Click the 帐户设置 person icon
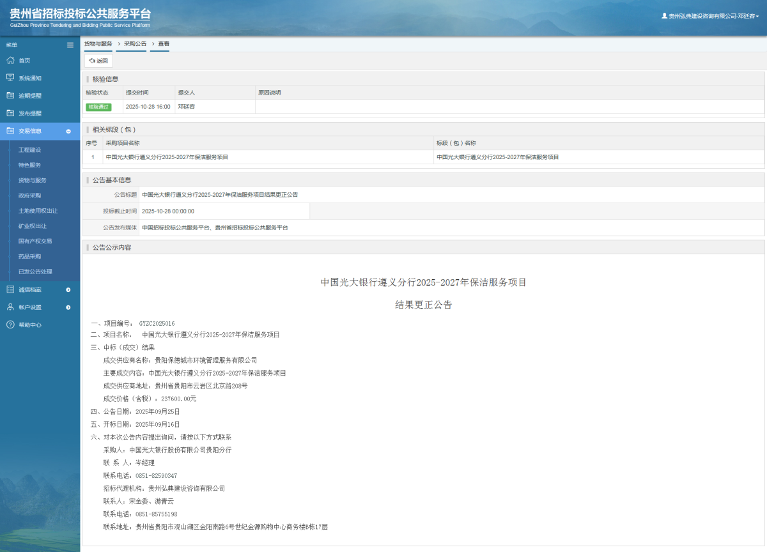 [x=10, y=307]
